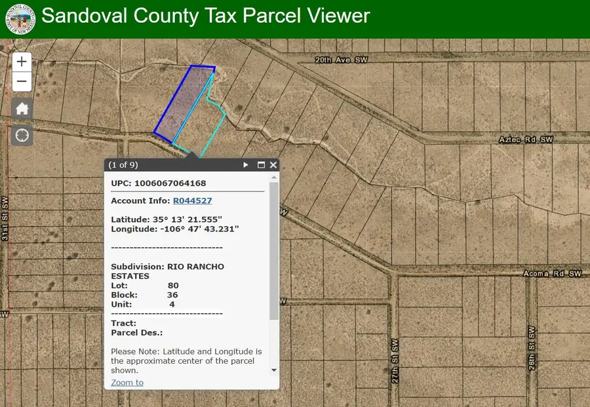Click the 31st St SW road label

(x=5, y=218)
